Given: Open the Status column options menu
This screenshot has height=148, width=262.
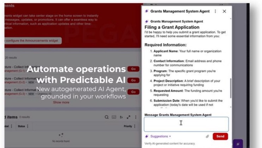Looking at the screenshot, I should 28,126.
